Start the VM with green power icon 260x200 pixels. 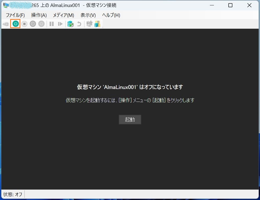coord(16,24)
